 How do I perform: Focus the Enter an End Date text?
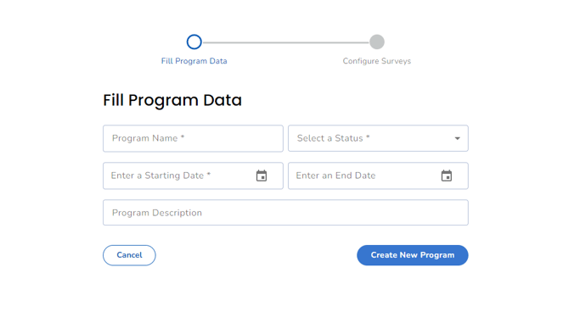point(335,175)
